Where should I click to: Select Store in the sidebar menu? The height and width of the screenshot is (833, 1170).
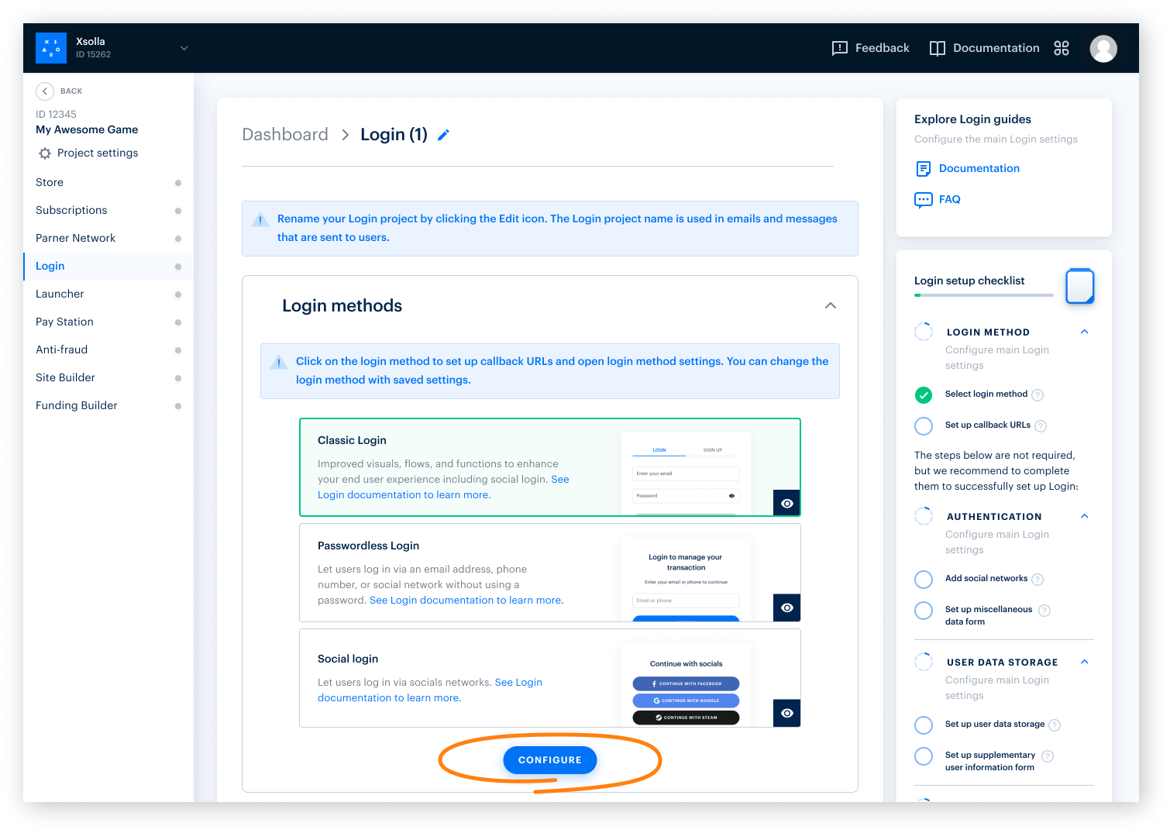(x=50, y=182)
